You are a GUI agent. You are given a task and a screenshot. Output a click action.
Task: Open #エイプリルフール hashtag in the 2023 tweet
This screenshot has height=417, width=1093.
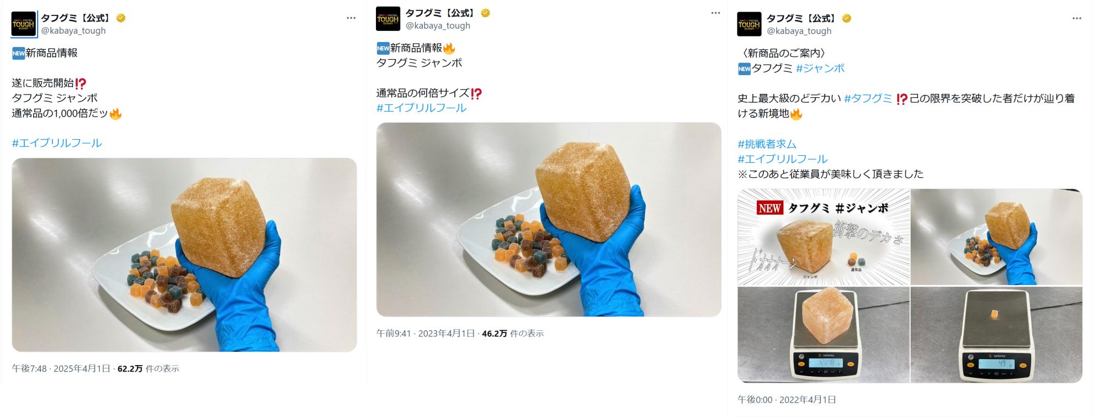pos(421,108)
